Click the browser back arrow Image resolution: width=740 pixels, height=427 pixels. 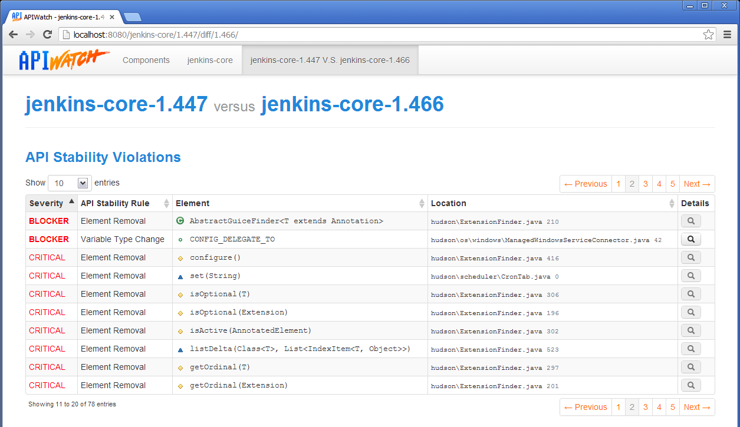click(x=13, y=35)
